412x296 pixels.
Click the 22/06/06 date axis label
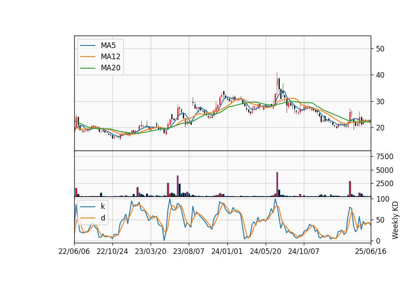pos(74,251)
